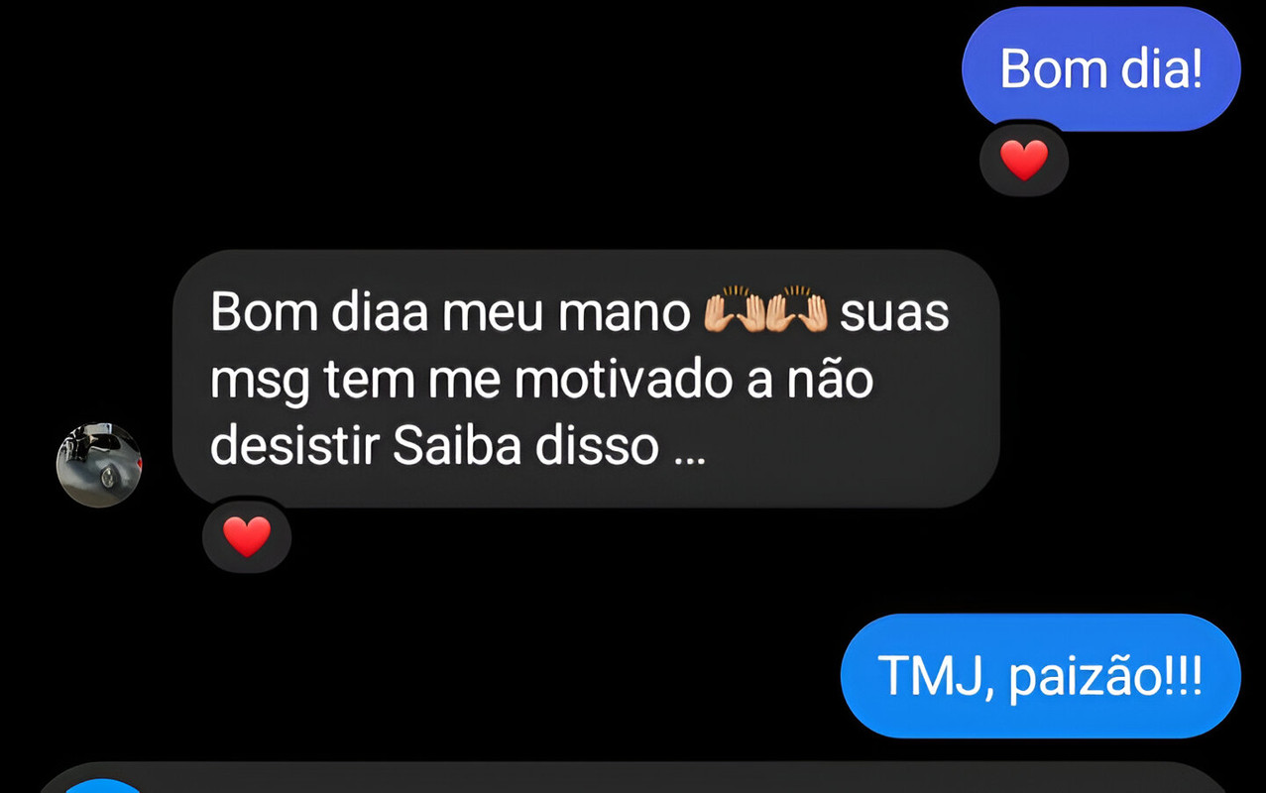Click the last raised-hands emoji in the row

(797, 309)
